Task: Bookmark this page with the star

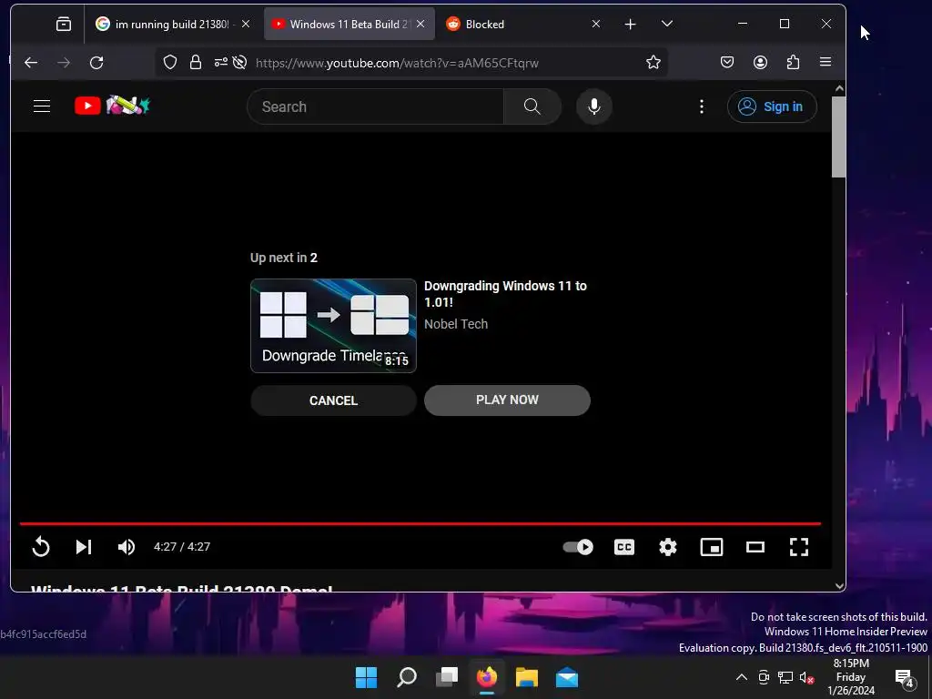Action: click(x=653, y=63)
